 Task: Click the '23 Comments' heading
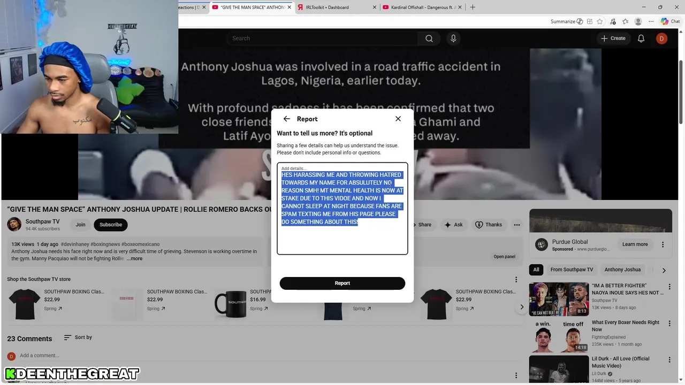tap(29, 338)
